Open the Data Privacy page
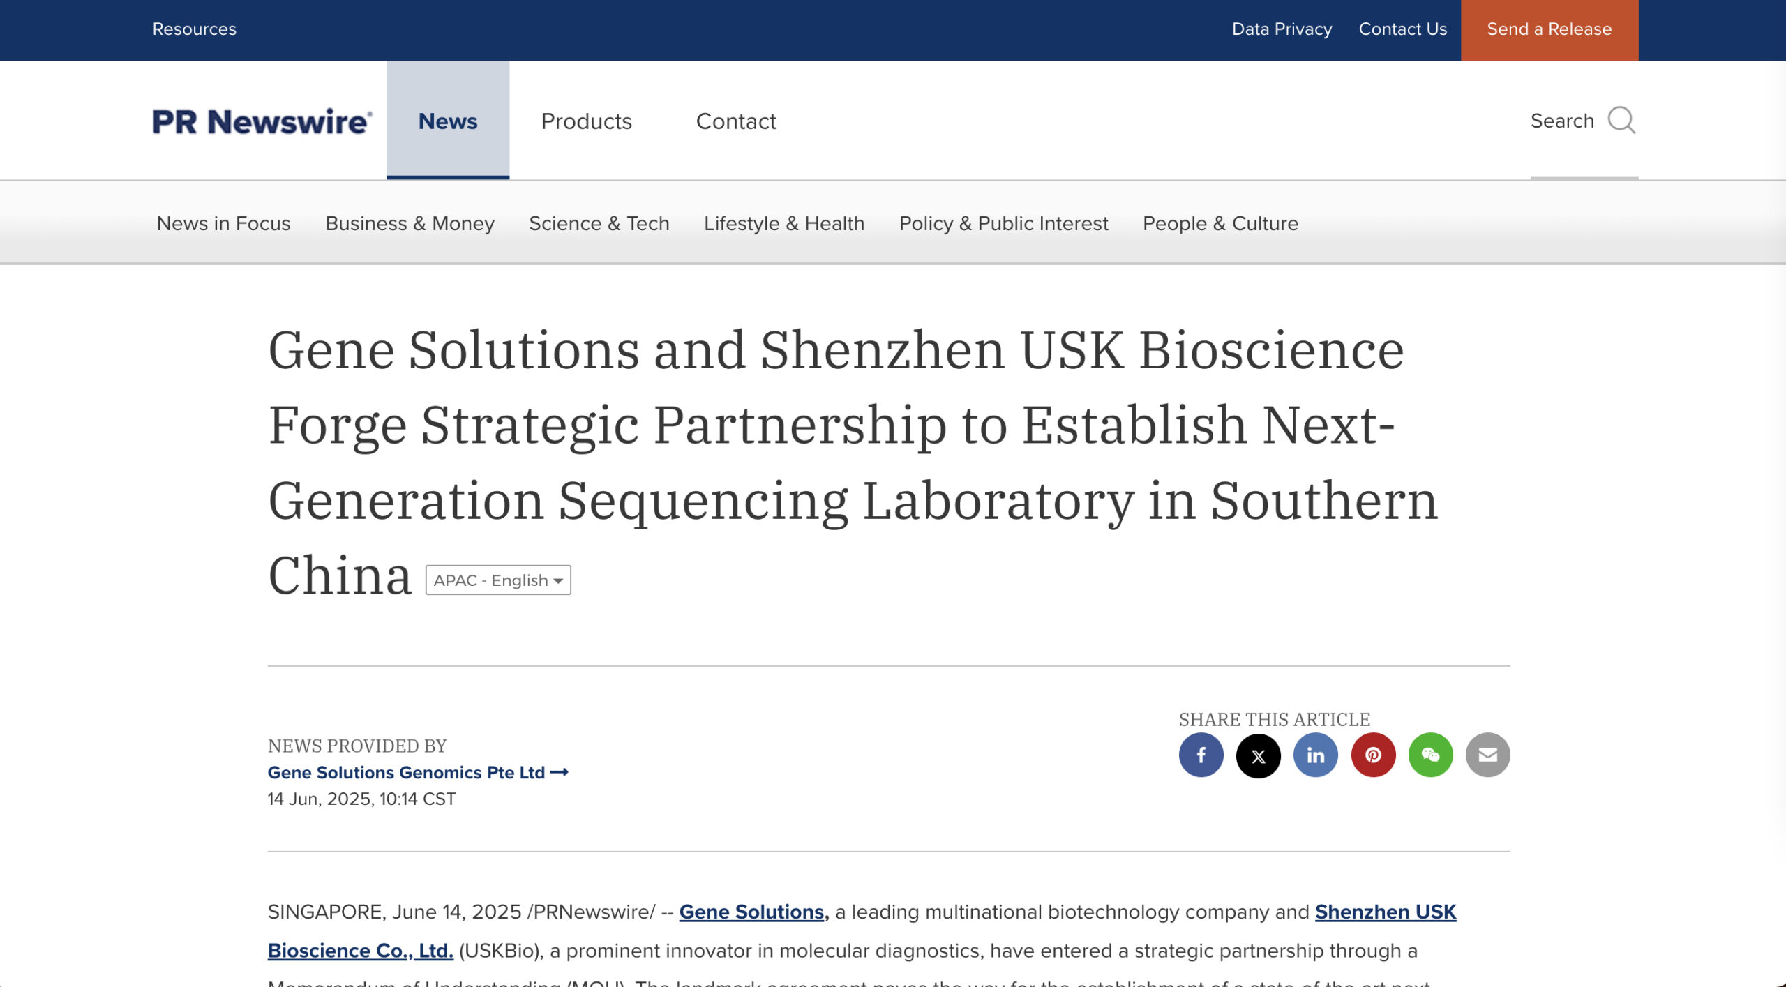The image size is (1786, 987). pos(1282,29)
